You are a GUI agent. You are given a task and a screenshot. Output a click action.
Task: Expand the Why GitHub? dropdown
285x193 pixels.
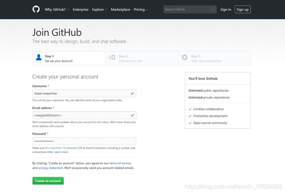(57, 10)
